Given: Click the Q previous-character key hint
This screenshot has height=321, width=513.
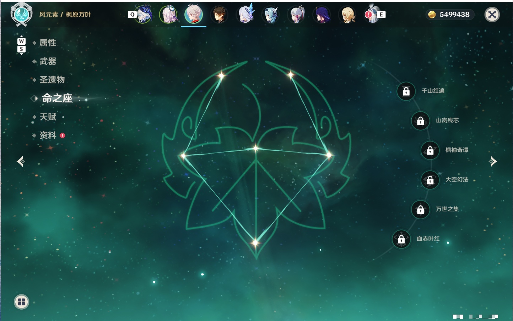Looking at the screenshot, I should pos(132,15).
